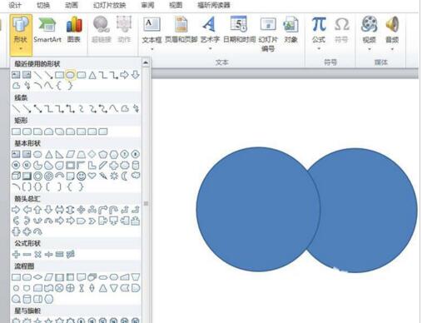This screenshot has height=323, width=422.
Task: Insert a 图表 chart
Action: (x=74, y=30)
